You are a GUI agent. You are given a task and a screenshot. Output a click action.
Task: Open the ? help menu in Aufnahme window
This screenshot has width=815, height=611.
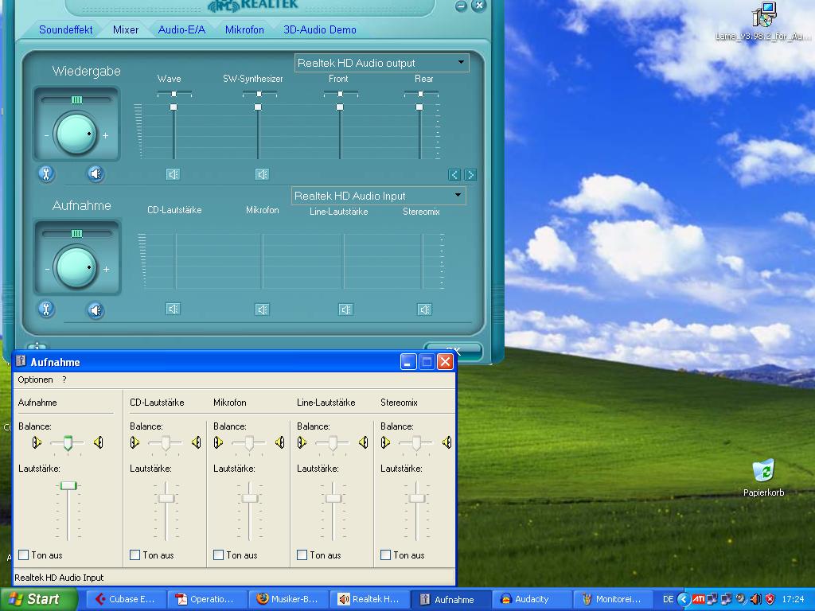[64, 379]
